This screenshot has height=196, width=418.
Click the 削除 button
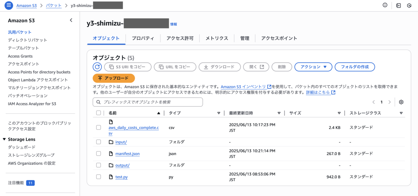(281, 67)
